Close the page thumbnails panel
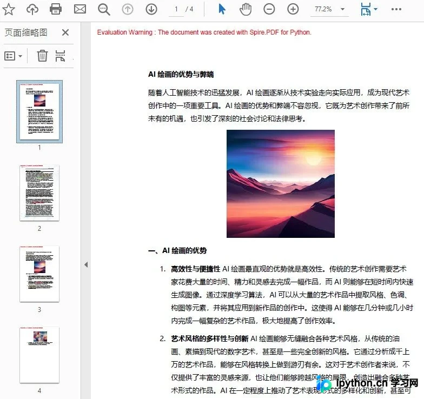424x399 pixels. pos(65,32)
